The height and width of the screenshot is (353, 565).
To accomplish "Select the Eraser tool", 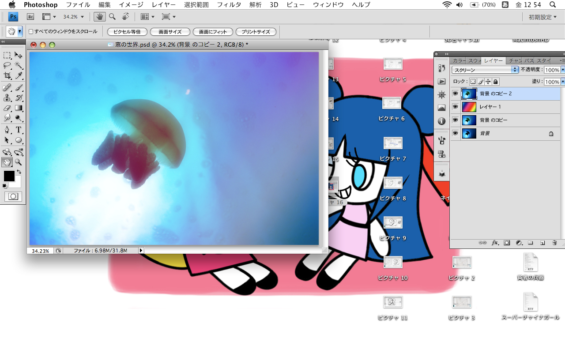I will [7, 108].
